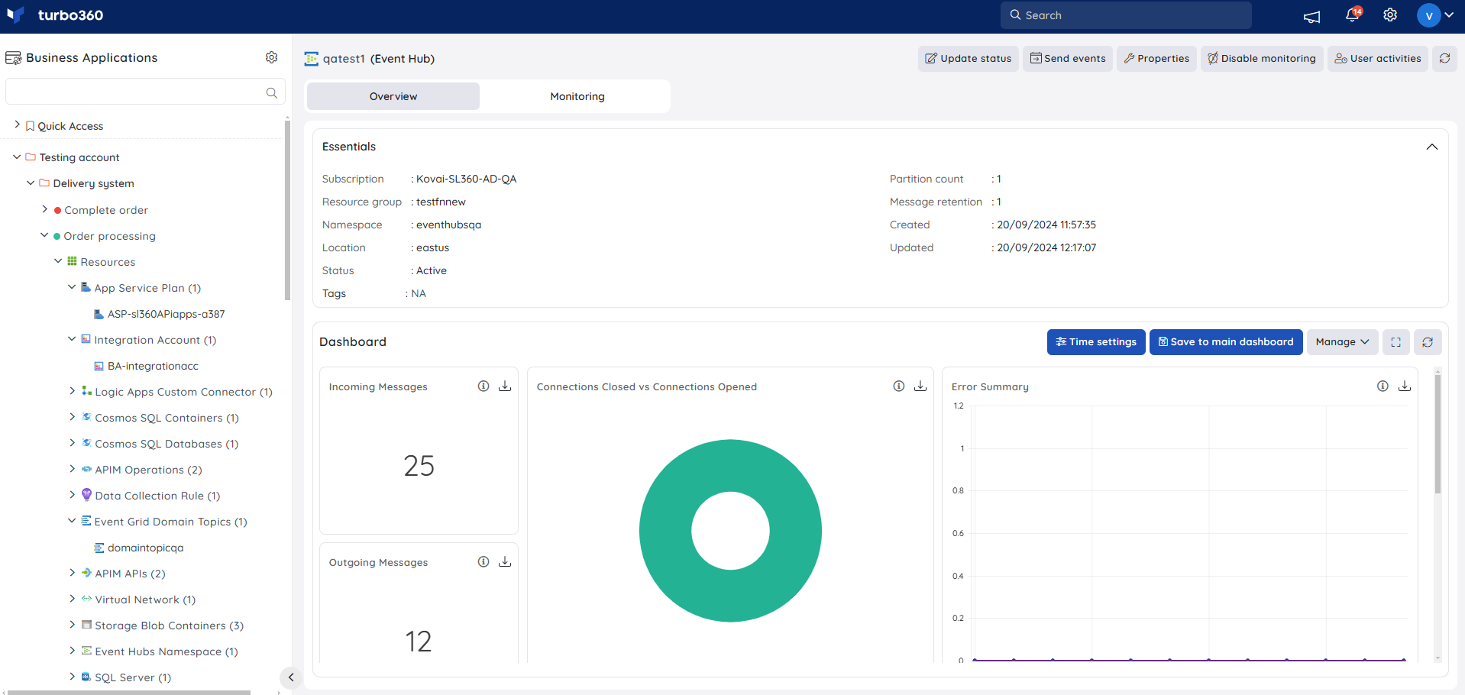The width and height of the screenshot is (1465, 695).
Task: Select Event Hubs Namespace (1) row
Action: point(160,651)
